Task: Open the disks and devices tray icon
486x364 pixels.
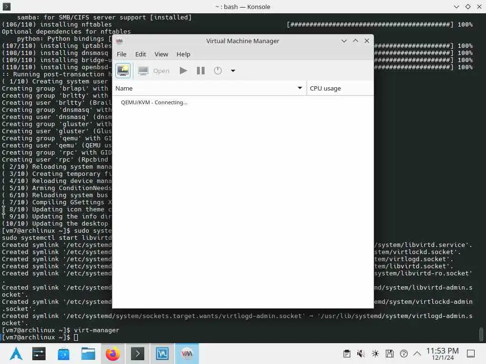Action: pyautogui.click(x=390, y=354)
